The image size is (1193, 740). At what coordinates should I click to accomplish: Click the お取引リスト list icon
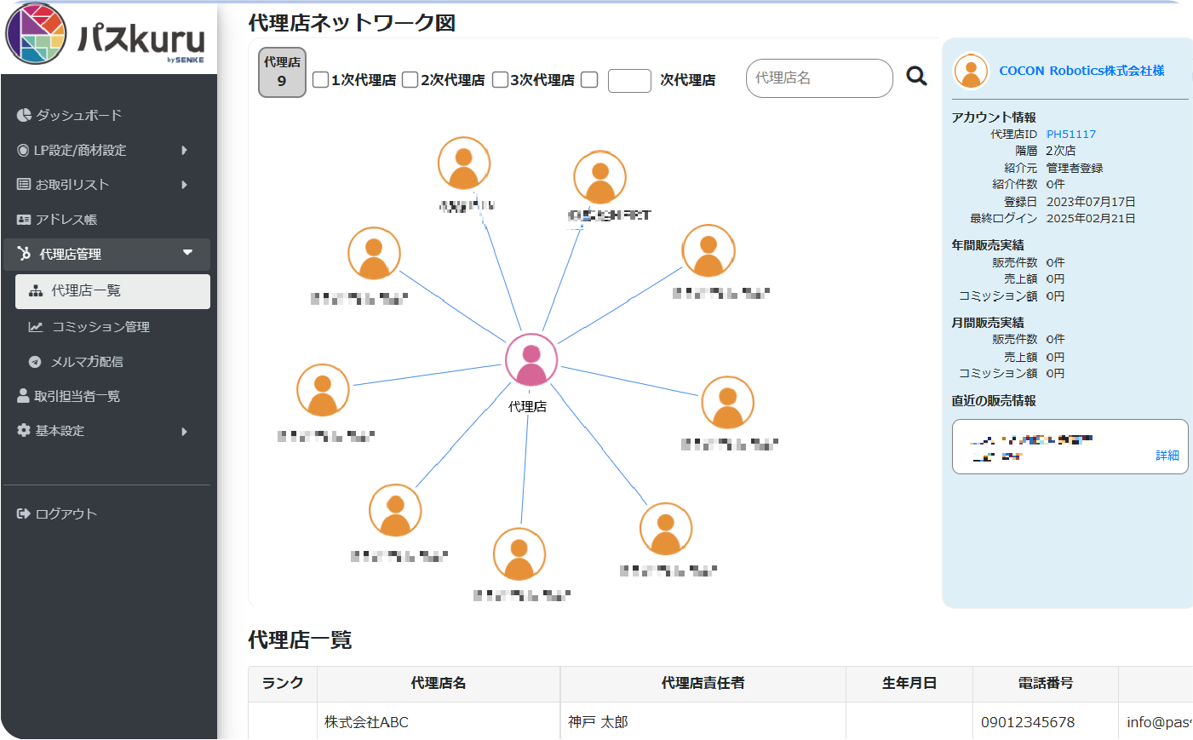(24, 184)
